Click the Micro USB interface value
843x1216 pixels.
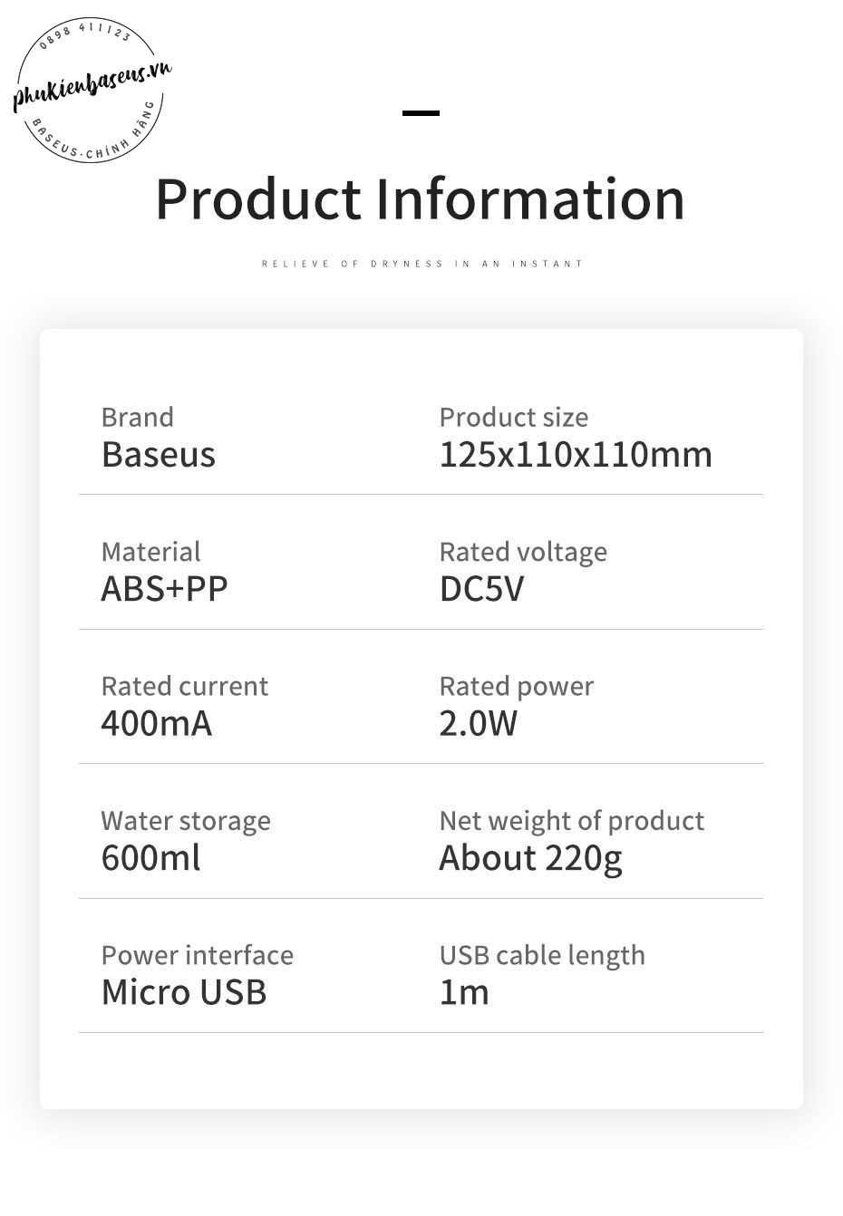coord(184,992)
